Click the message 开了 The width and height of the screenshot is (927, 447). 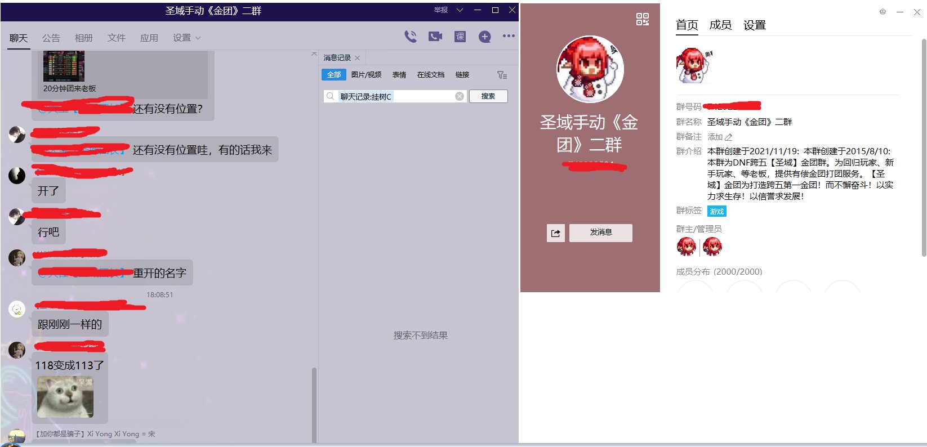[48, 191]
